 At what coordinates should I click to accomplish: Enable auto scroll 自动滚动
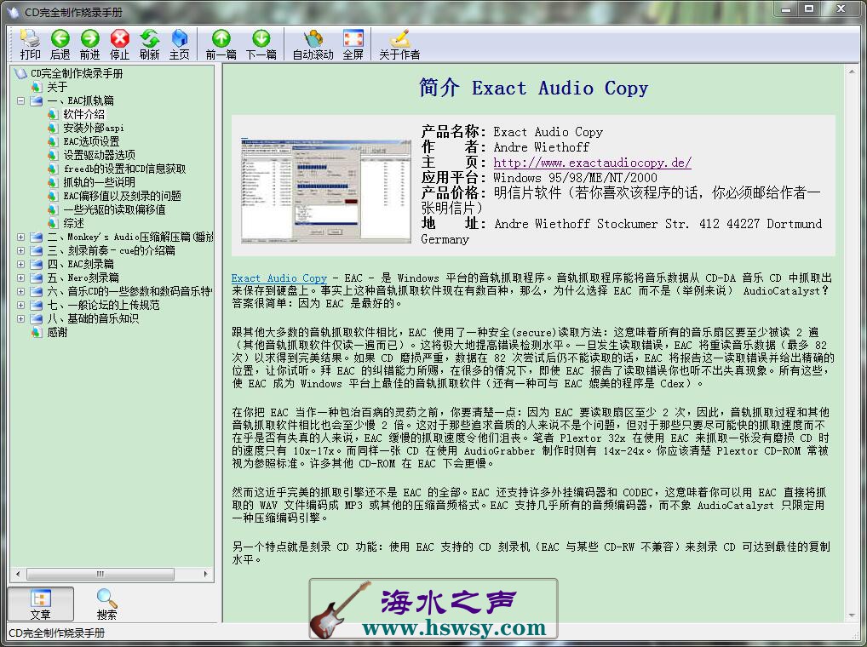click(x=313, y=44)
